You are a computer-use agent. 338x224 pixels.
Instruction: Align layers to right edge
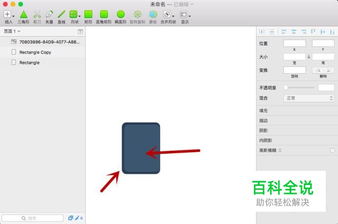pyautogui.click(x=304, y=32)
